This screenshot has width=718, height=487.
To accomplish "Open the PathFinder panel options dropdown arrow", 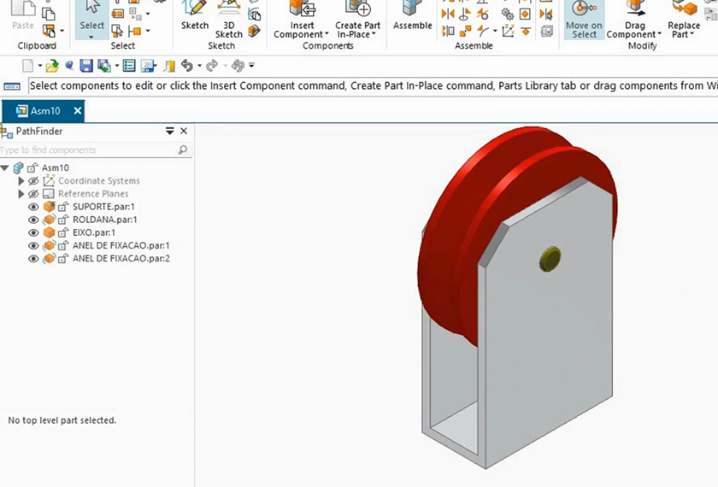I will click(x=169, y=131).
